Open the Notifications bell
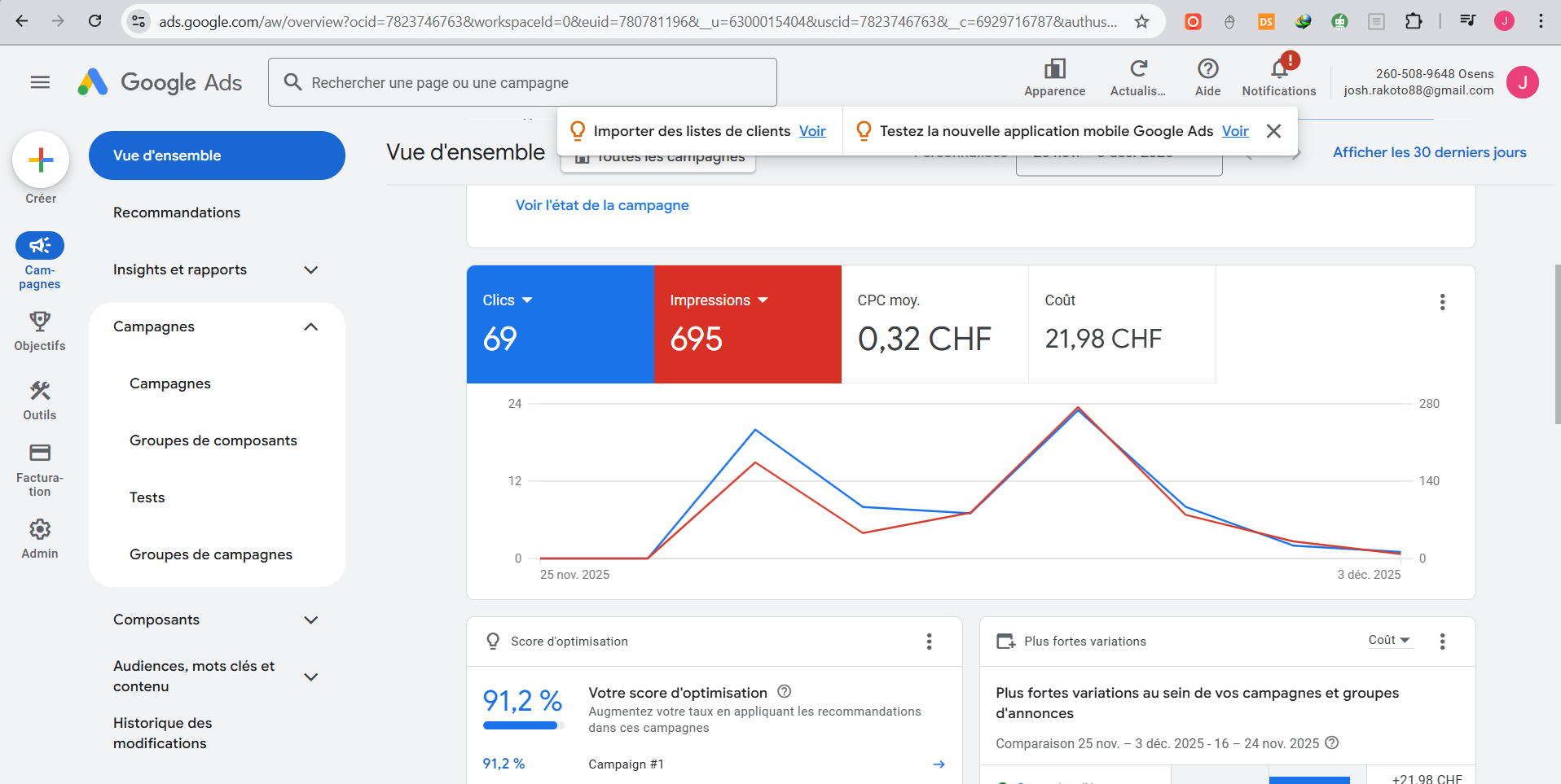The image size is (1561, 784). coord(1279,70)
